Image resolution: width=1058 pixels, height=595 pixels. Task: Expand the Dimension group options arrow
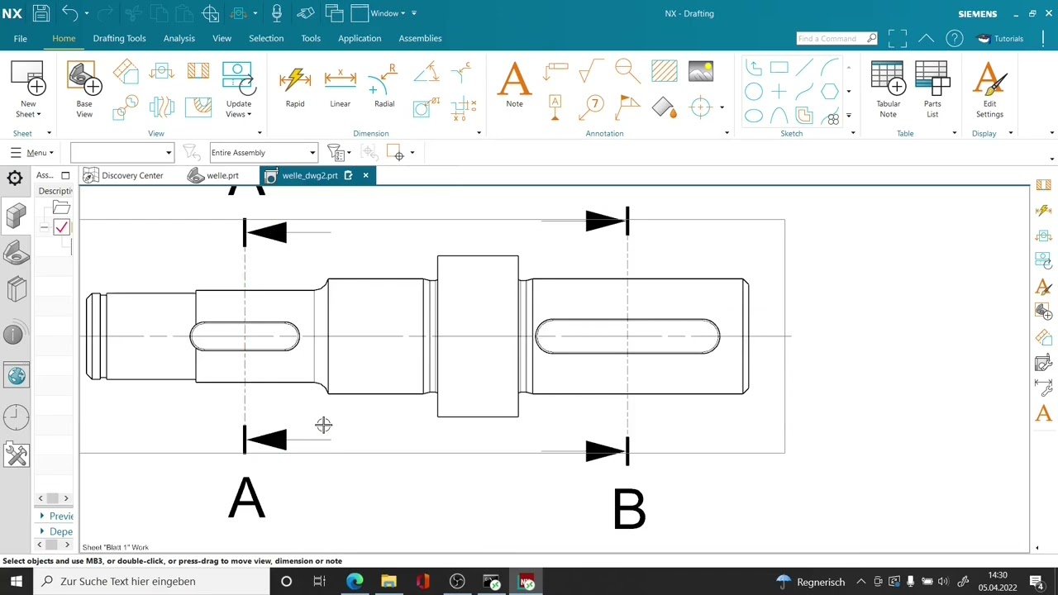pyautogui.click(x=479, y=133)
